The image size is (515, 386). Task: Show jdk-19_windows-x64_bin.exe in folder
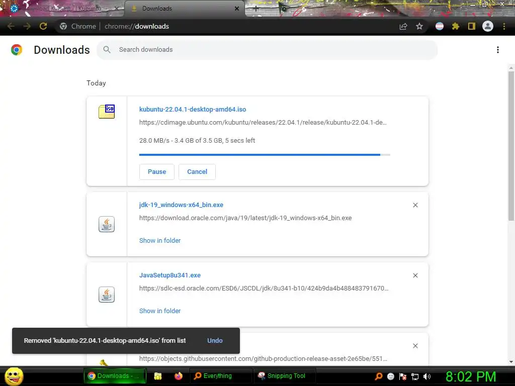pos(160,241)
